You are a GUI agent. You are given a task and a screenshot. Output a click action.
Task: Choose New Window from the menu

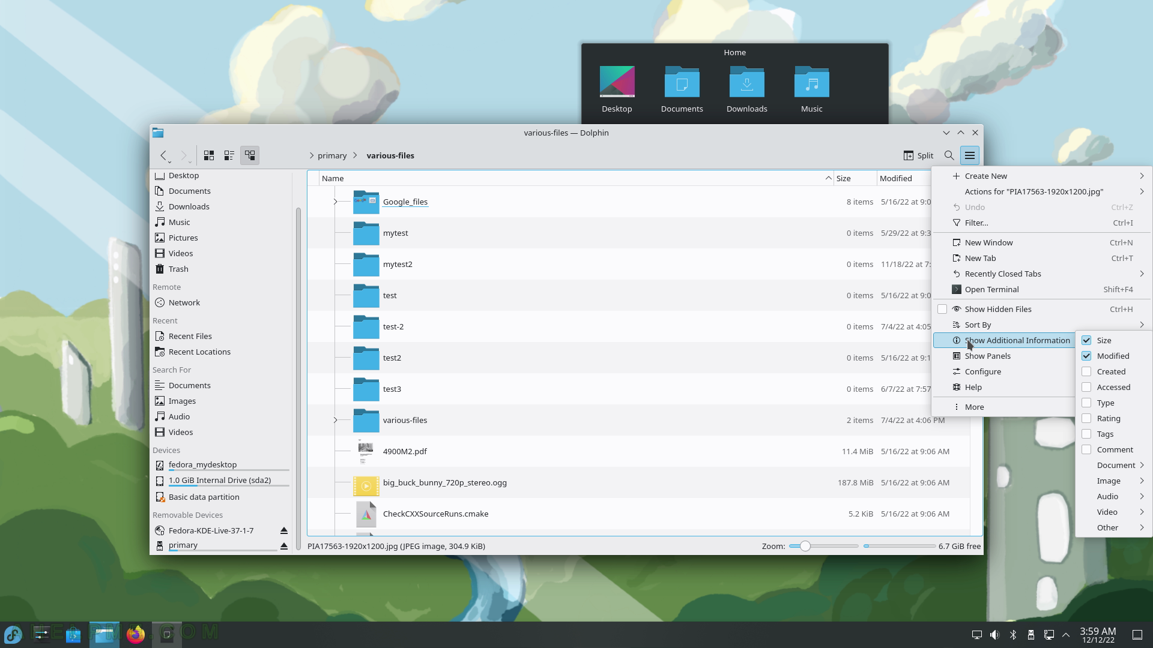1042,242
